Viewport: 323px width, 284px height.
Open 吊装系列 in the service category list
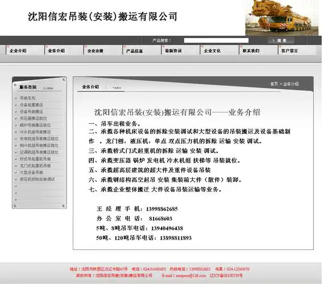coord(28,98)
